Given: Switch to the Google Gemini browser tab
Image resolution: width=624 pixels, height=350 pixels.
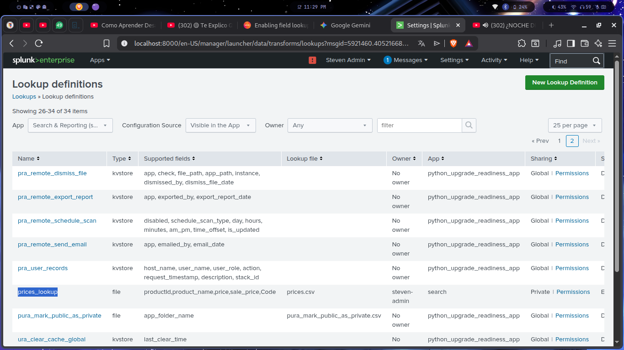Looking at the screenshot, I should [350, 25].
